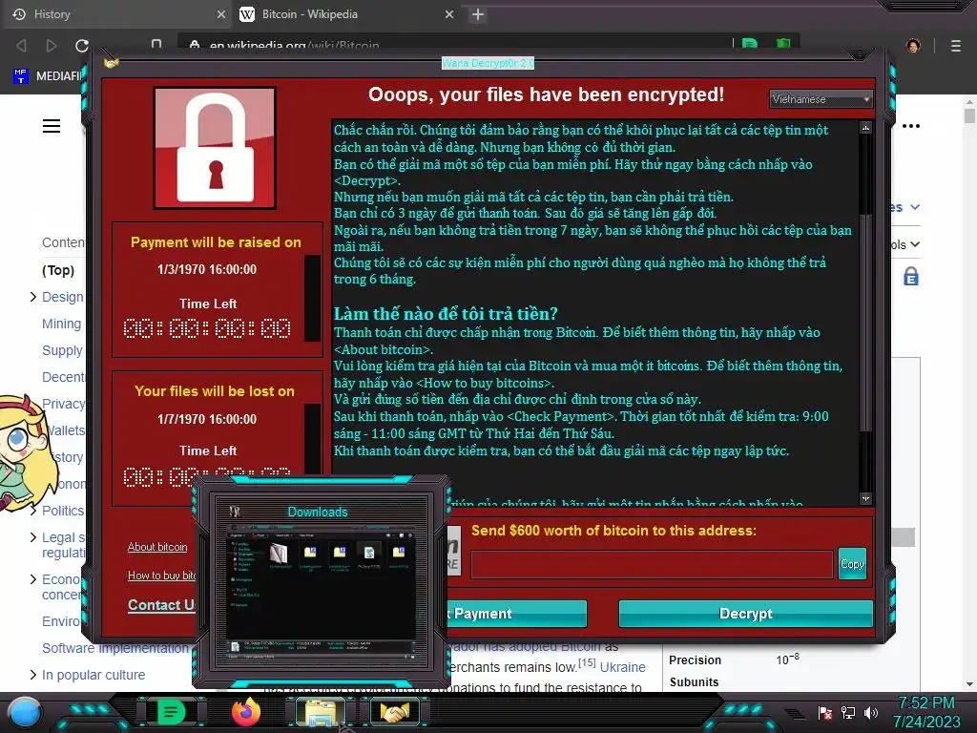
Task: Click the padlock icon in the address bar
Action: pos(195,45)
